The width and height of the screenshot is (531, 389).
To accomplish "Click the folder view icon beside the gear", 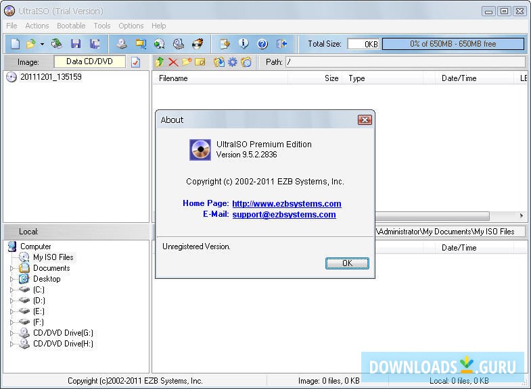I will tap(246, 62).
